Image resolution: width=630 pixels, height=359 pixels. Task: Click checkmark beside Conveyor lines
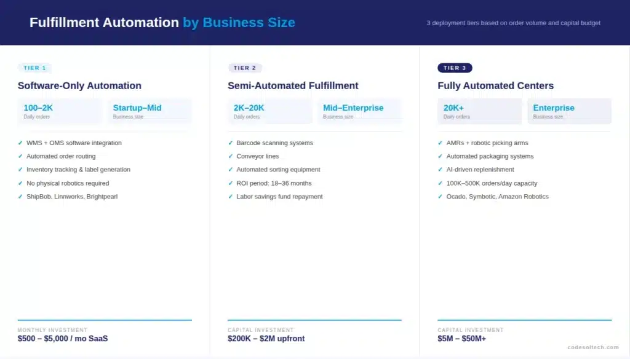[x=230, y=156]
